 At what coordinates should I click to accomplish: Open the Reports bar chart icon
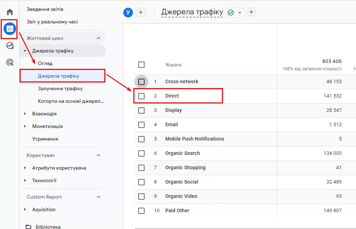[x=9, y=29]
